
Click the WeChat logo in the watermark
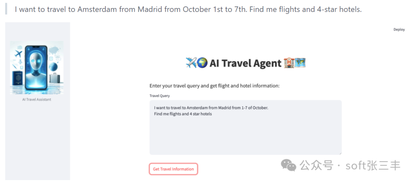tap(289, 165)
